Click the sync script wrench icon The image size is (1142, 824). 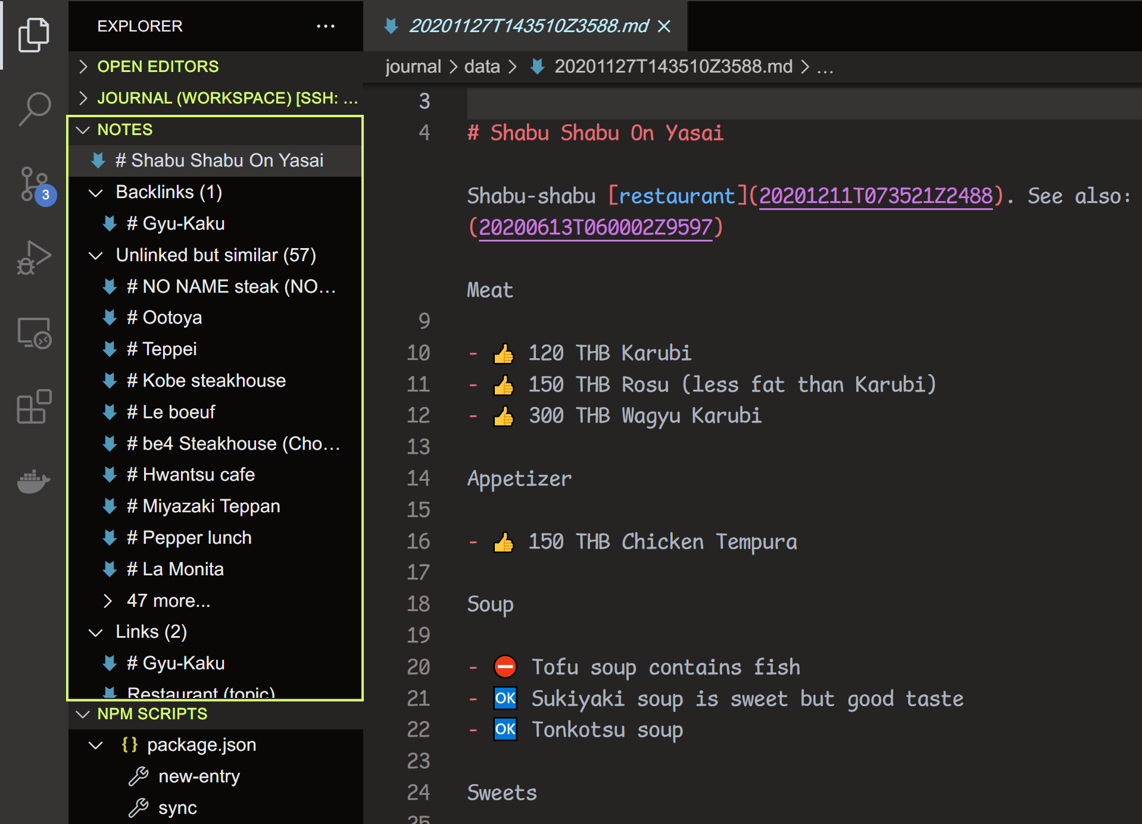(139, 808)
